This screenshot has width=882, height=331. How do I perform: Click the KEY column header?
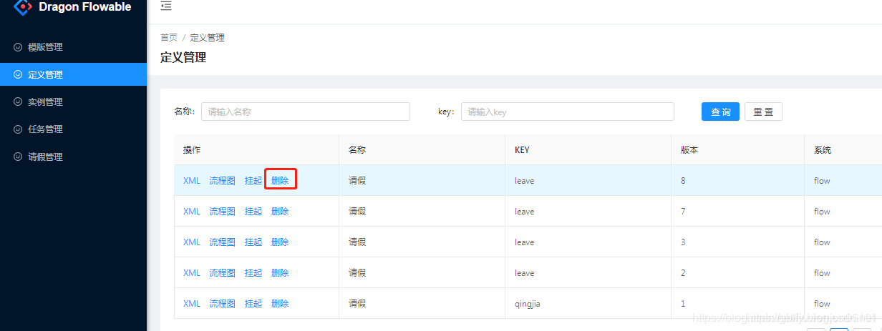click(x=588, y=150)
